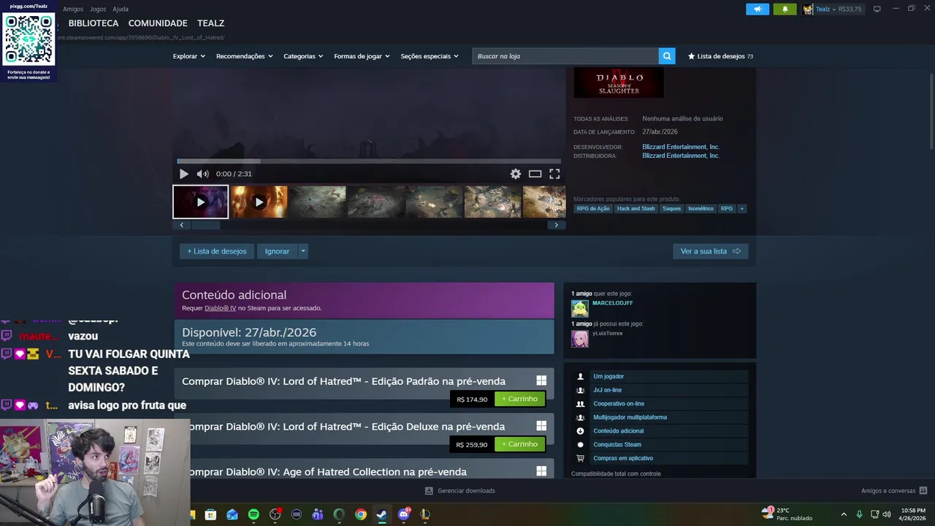Image resolution: width=935 pixels, height=526 pixels.
Task: Open the TEALZ profile tab
Action: (x=211, y=23)
